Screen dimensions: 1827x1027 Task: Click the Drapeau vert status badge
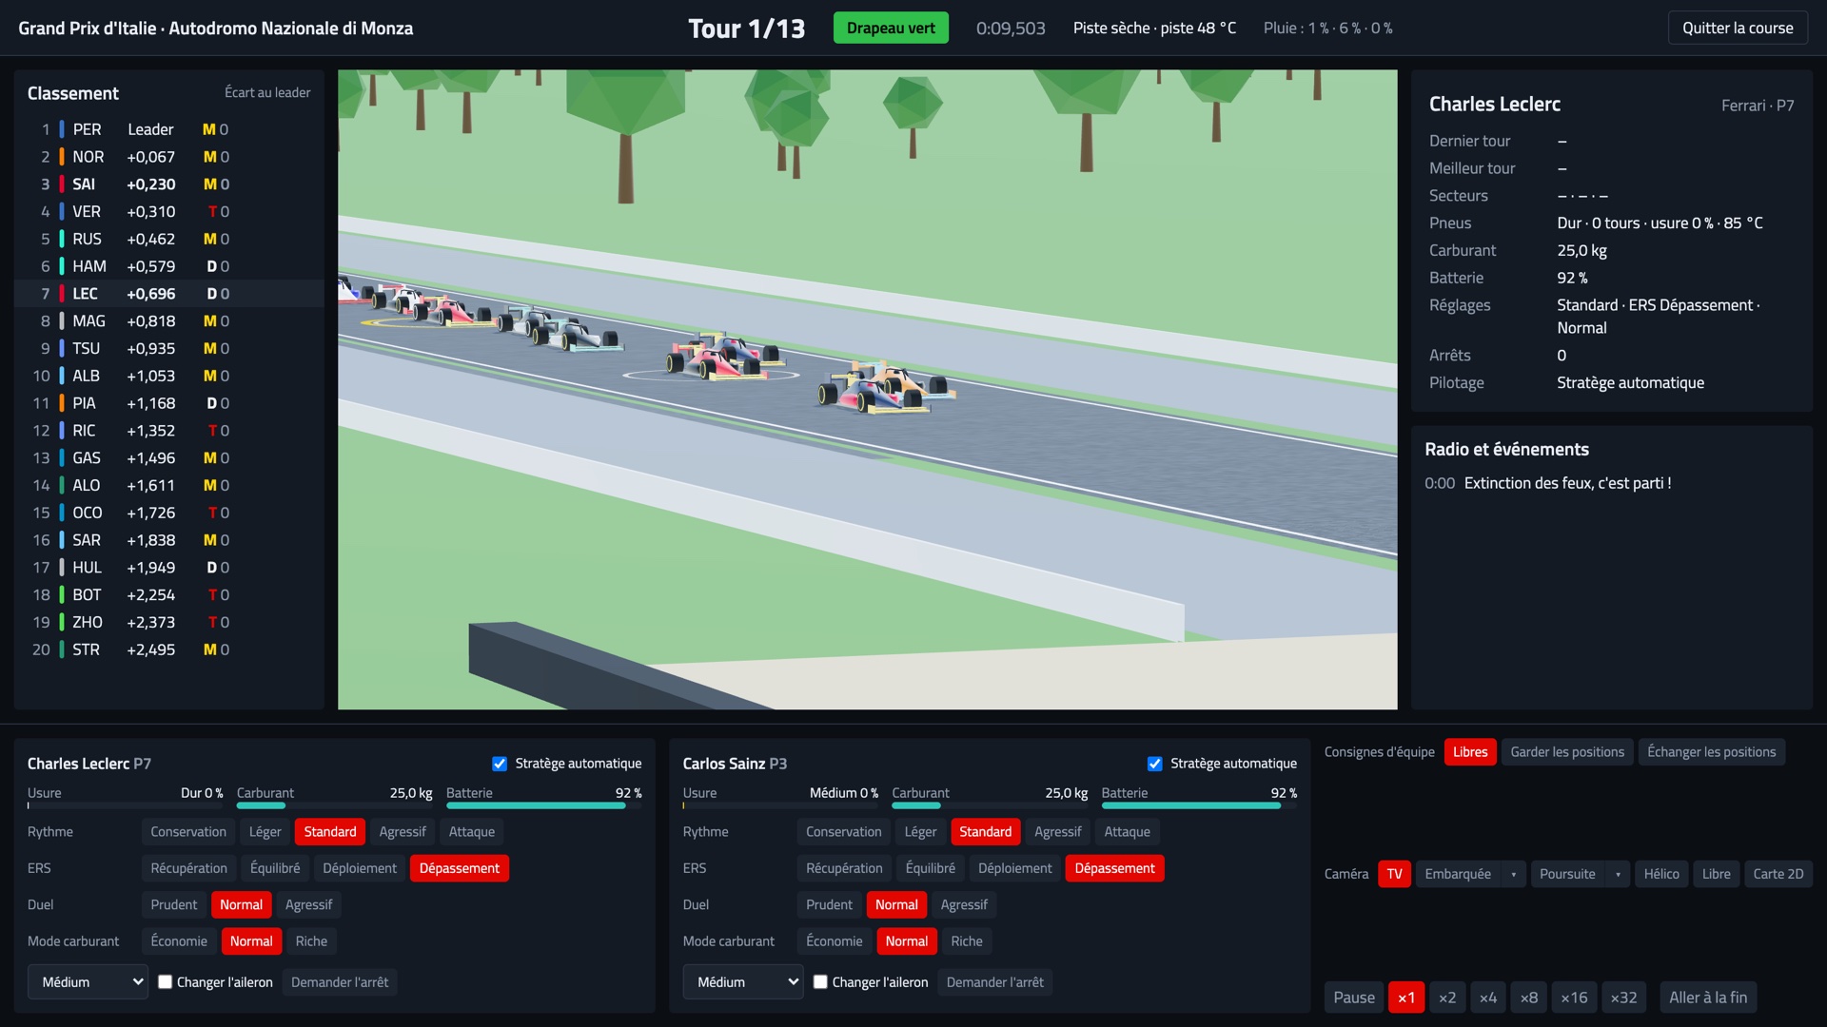(891, 28)
